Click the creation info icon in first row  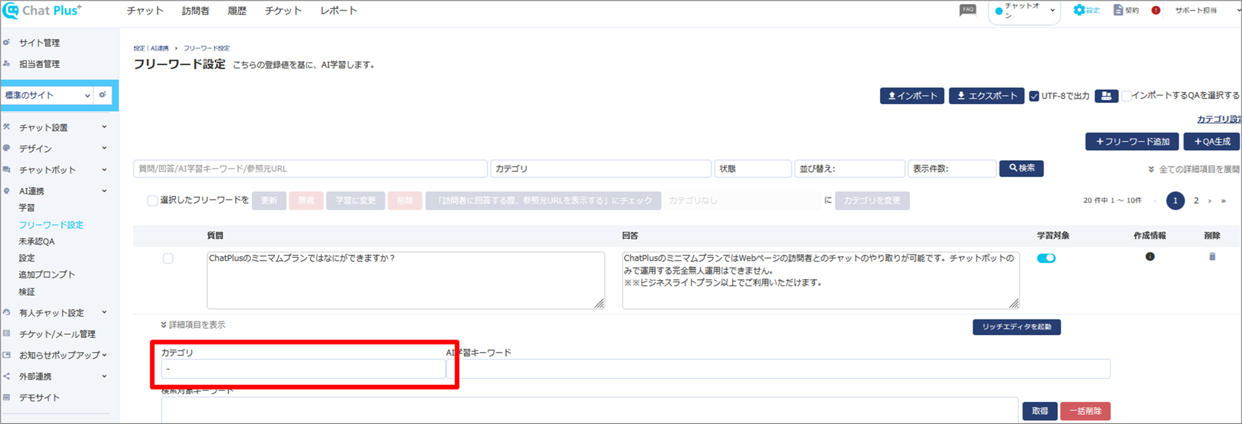tap(1150, 256)
